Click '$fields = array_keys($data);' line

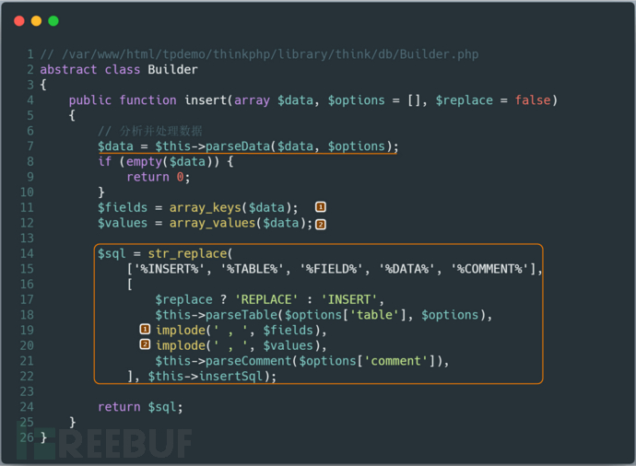click(198, 207)
